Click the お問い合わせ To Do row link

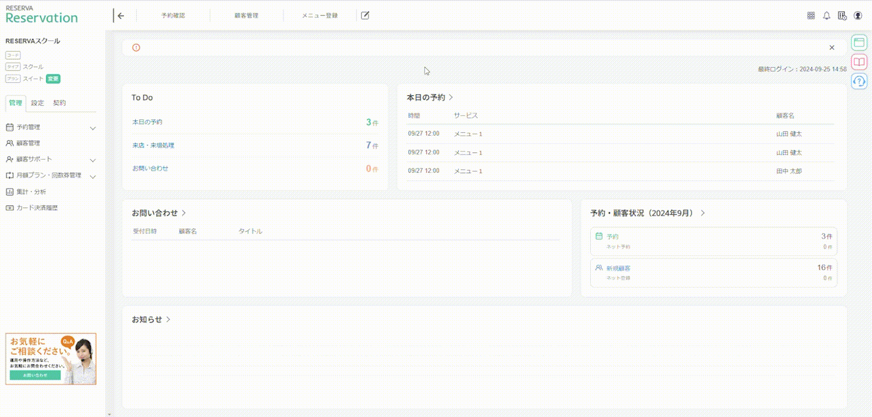[150, 168]
